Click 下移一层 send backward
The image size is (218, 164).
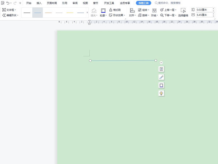[167, 15]
